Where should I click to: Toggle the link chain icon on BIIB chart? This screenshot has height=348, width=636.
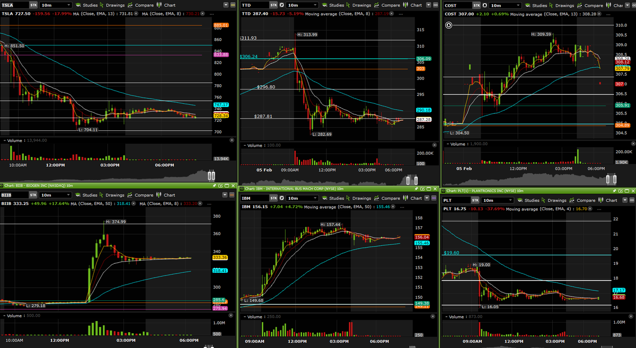pos(232,195)
